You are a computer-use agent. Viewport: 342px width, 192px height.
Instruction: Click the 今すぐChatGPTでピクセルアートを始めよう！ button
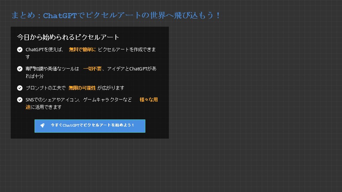90,126
